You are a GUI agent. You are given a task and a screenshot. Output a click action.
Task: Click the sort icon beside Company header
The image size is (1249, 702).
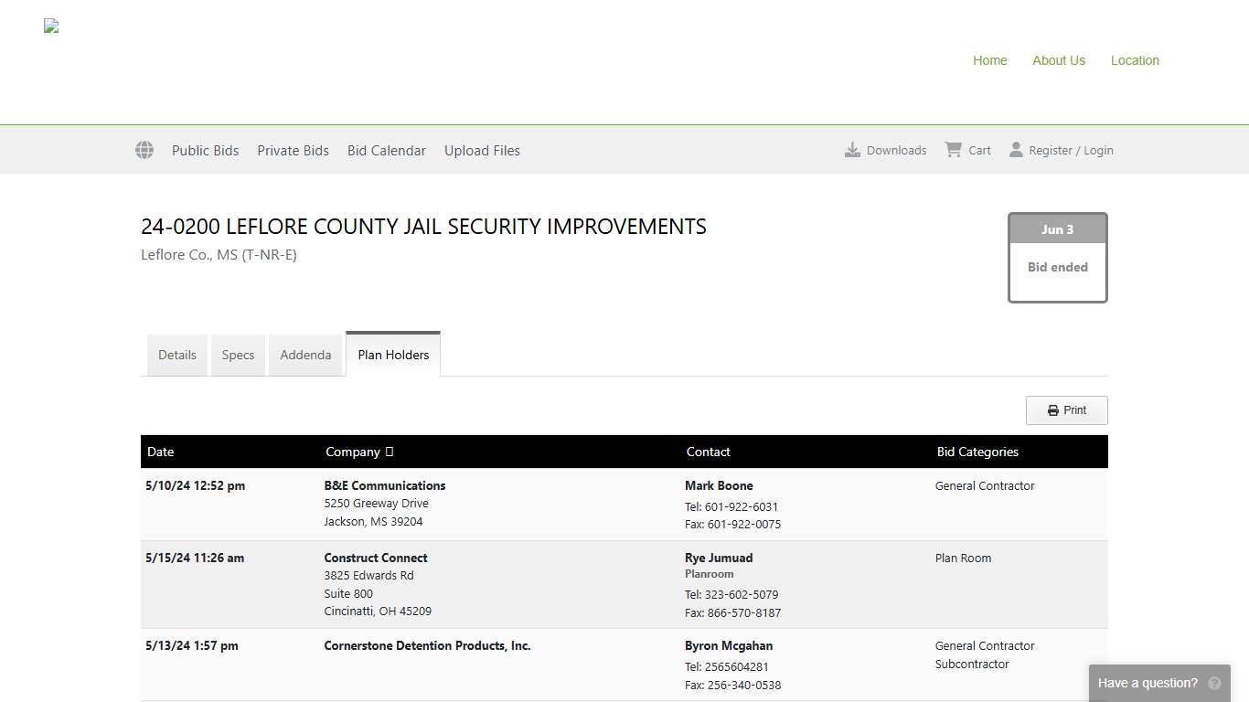coord(390,452)
